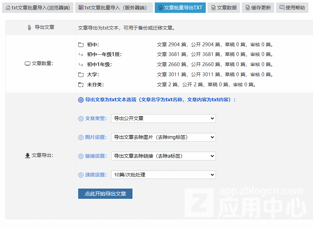Open the 使用帮助 tab
Image resolution: width=313 pixels, height=229 pixels.
292,8
